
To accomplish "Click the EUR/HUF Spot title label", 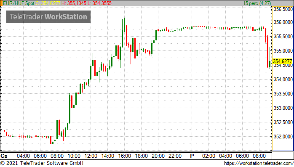I will 19,3.
